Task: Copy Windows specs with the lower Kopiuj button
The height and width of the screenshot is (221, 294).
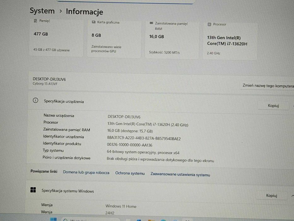Action: (272, 195)
